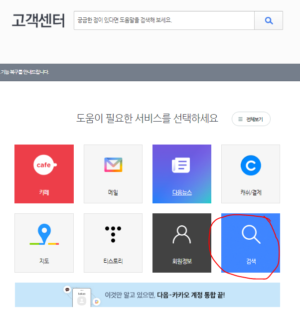Select the 검색 search service tile
300x319 pixels.
point(251,243)
